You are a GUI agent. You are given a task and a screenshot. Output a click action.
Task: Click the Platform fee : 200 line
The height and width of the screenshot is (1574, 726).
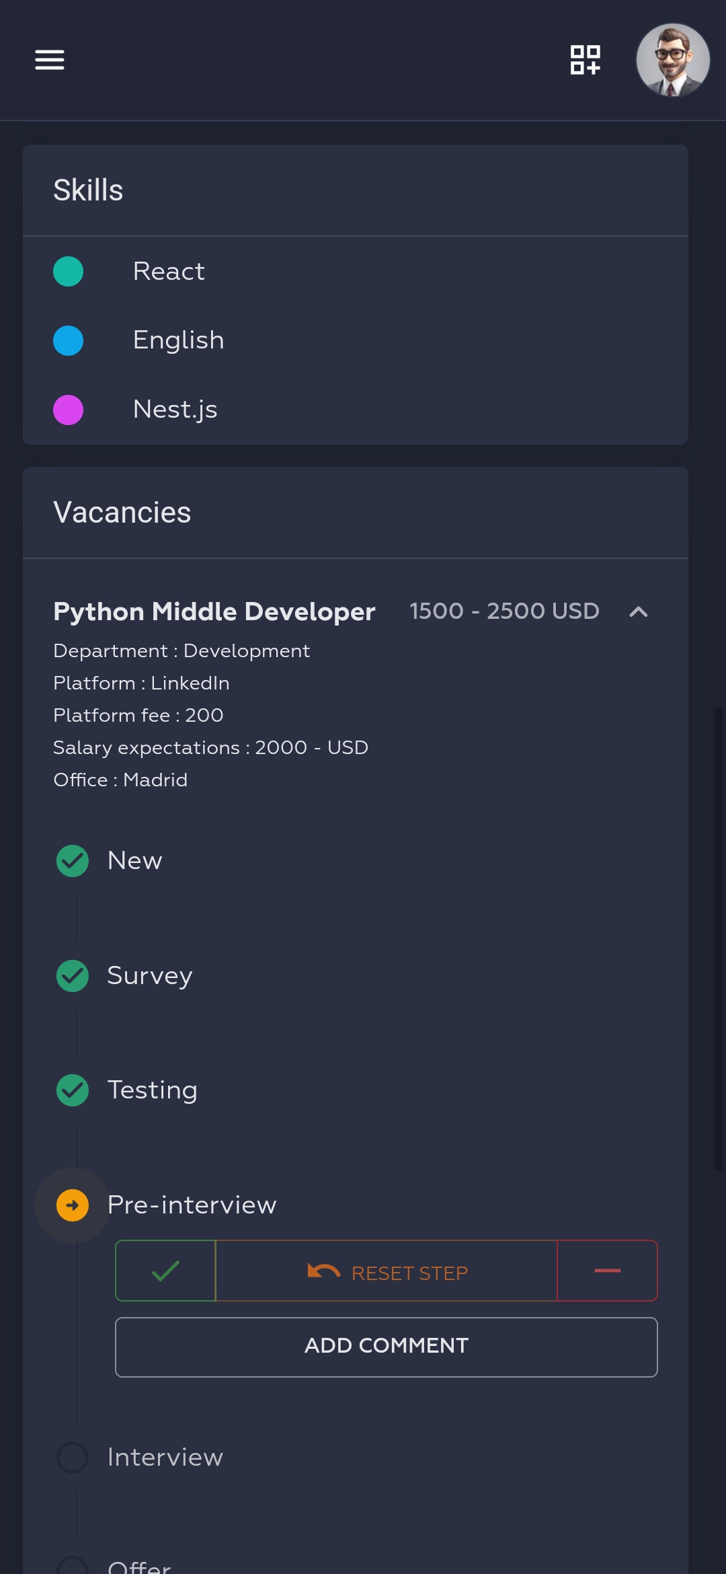[138, 715]
